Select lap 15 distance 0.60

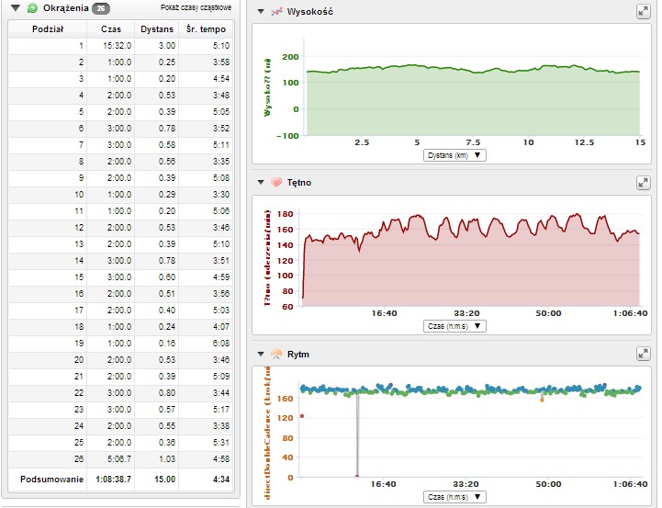click(167, 277)
